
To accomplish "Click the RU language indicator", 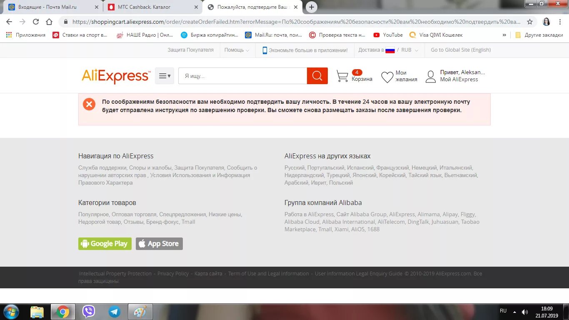I will pyautogui.click(x=503, y=311).
